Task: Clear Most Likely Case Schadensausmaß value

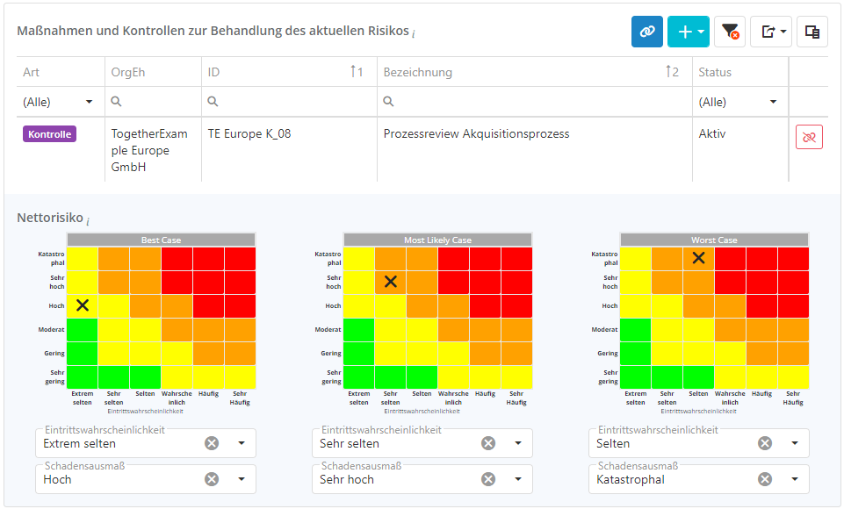Action: [488, 479]
